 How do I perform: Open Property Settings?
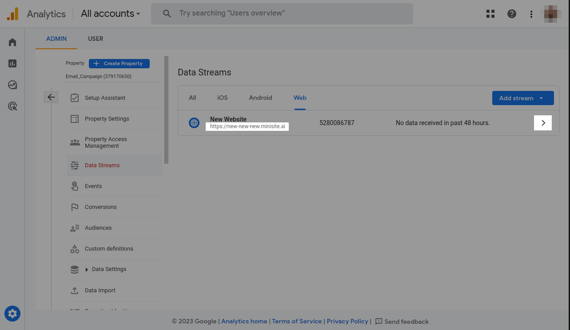click(x=107, y=119)
